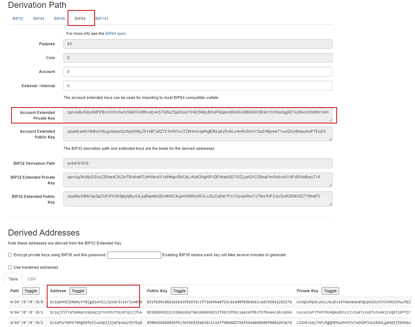Viewport: 415px width, 327px height.
Task: Focus the External / Internal field
Action: [198, 86]
